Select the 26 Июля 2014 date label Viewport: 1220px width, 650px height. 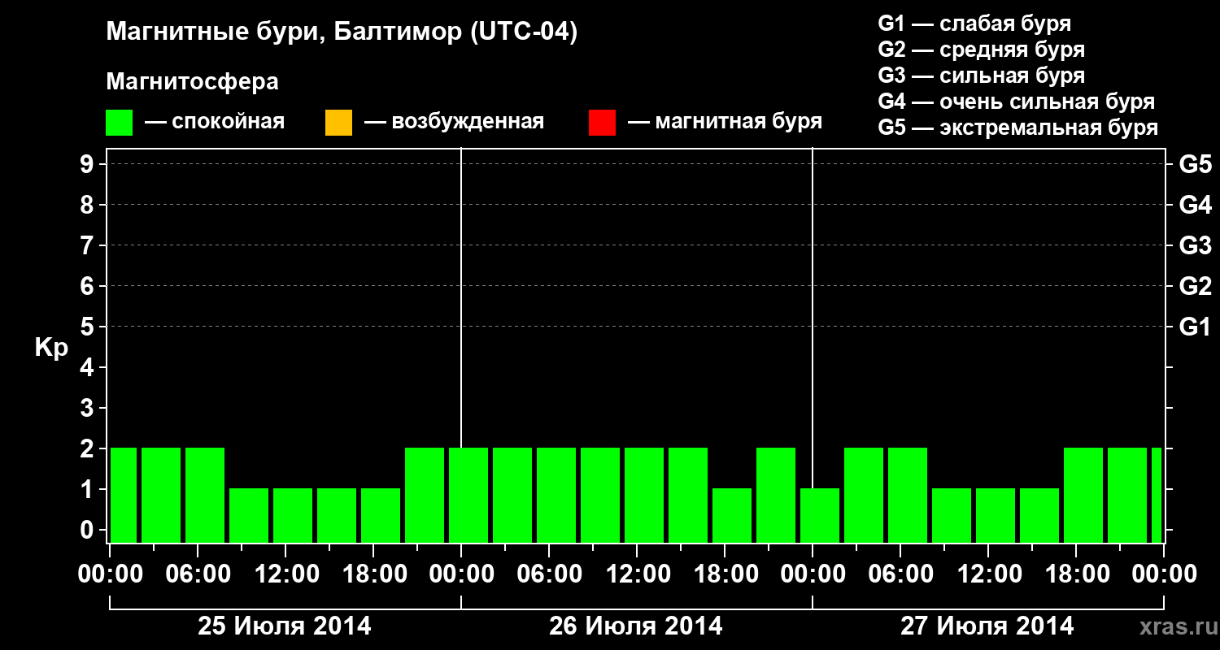click(636, 626)
